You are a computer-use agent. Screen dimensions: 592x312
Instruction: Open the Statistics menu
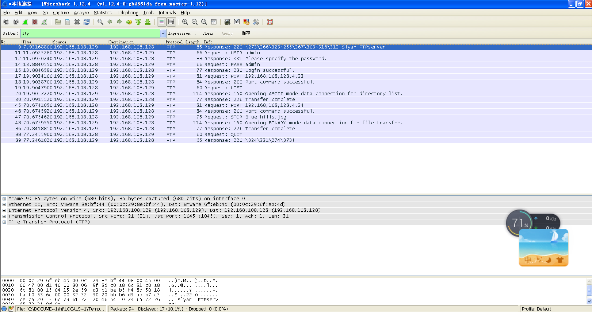(103, 12)
